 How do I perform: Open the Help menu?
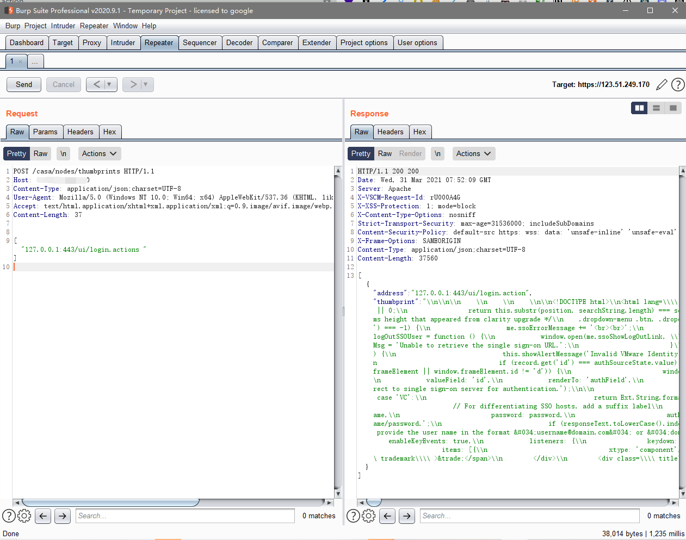tap(149, 26)
